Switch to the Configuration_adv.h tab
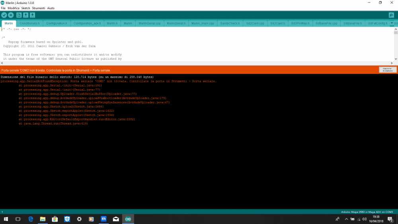Viewport: 398px width, 224px height. [87, 23]
